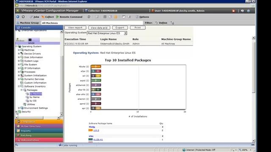Select Dynamic Services in the tree
This screenshot has width=271, height=152.
34,79
